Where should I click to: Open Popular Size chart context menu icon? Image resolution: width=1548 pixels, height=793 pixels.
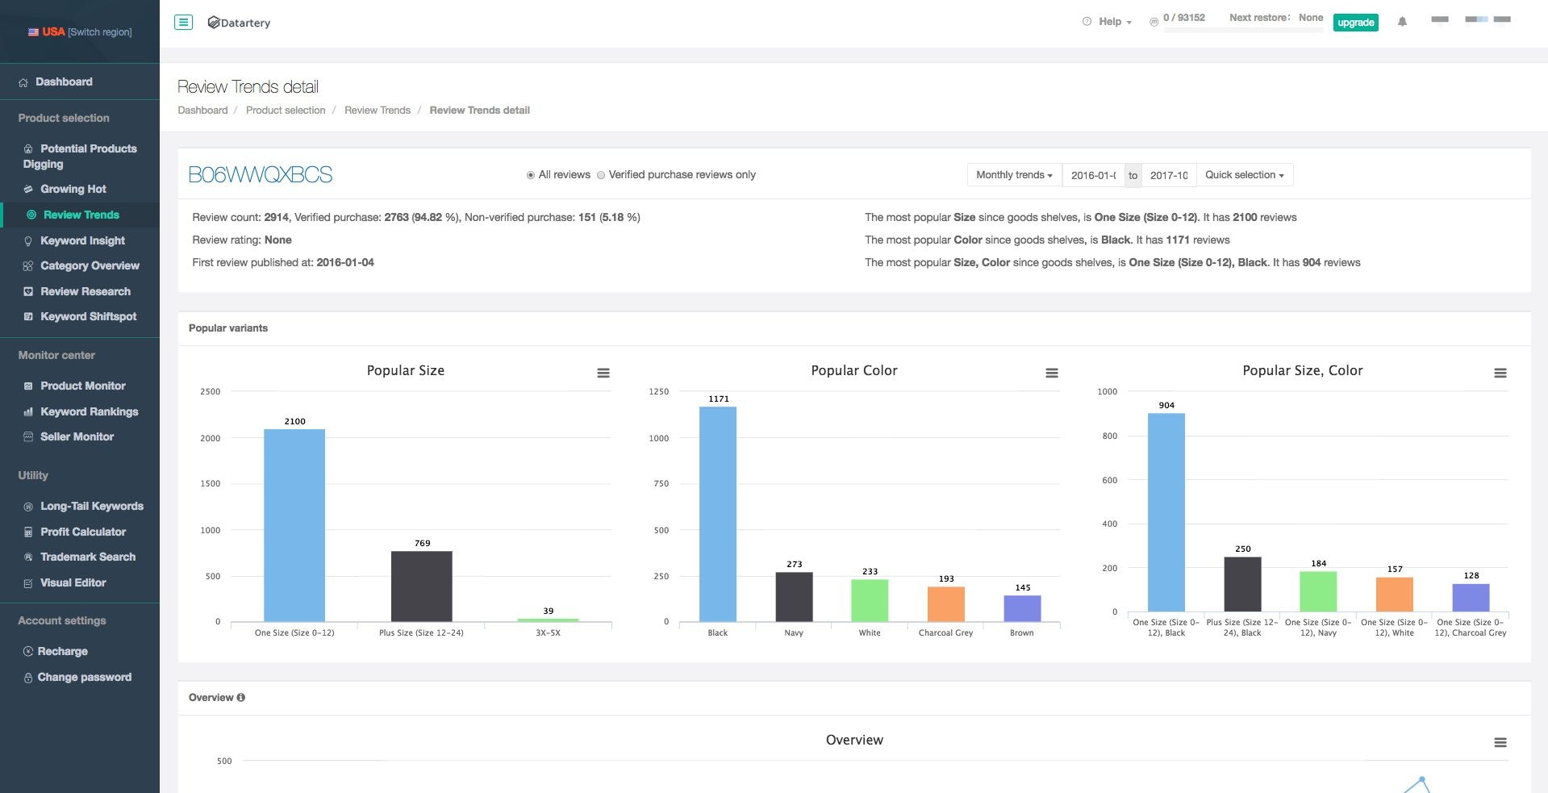pyautogui.click(x=603, y=373)
